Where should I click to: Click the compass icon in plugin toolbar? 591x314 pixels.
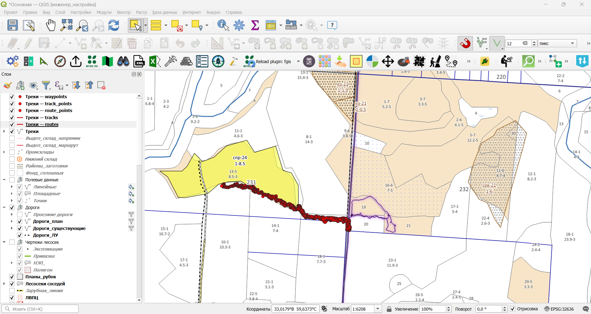tap(60, 61)
